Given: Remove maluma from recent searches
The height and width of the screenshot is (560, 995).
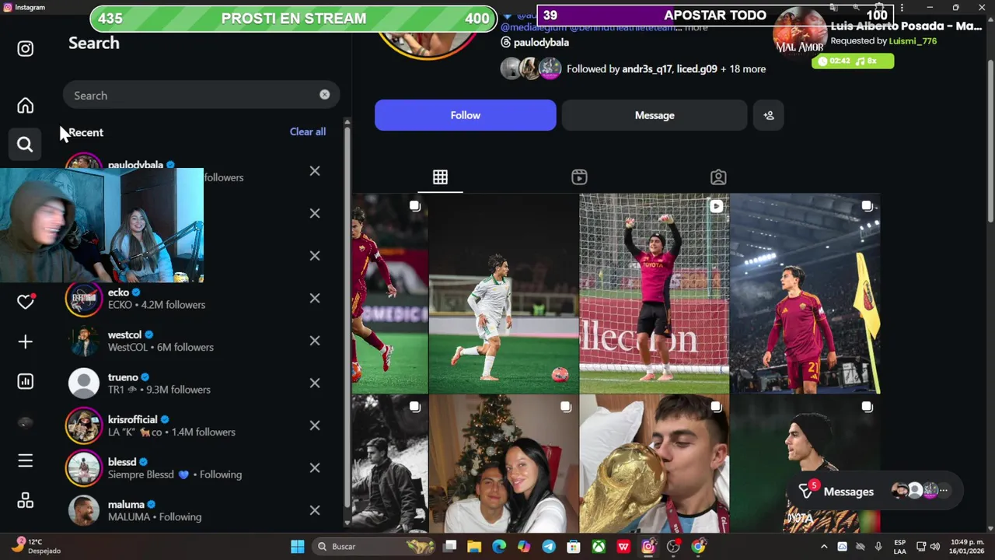Looking at the screenshot, I should pos(315,510).
